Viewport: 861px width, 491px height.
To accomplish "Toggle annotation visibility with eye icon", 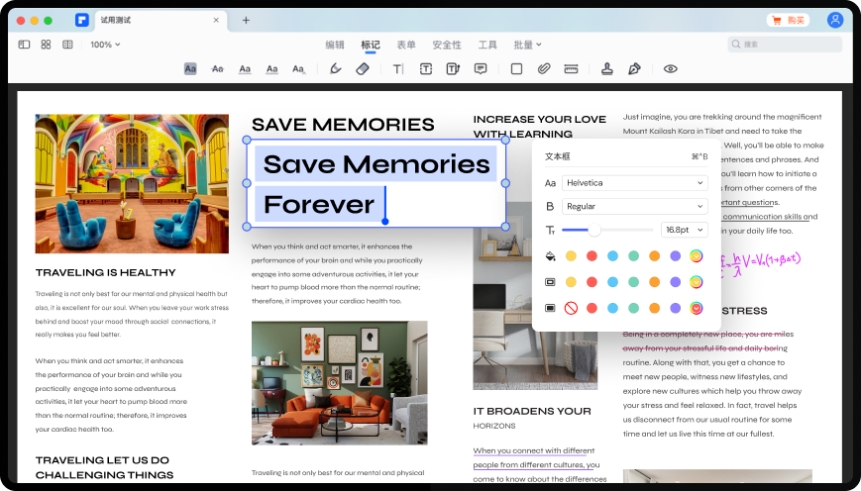I will pos(671,69).
